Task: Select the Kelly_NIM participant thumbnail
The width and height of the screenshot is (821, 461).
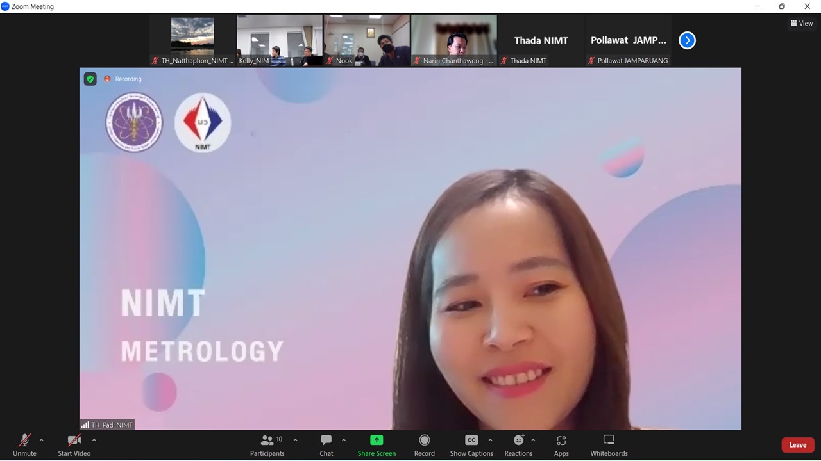Action: point(280,40)
